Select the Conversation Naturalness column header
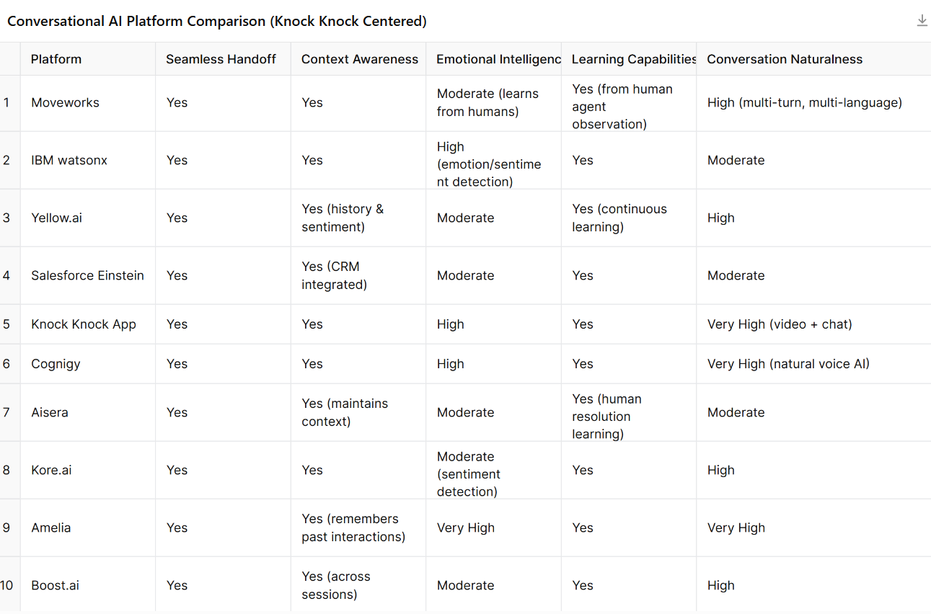This screenshot has width=931, height=614. (x=784, y=59)
